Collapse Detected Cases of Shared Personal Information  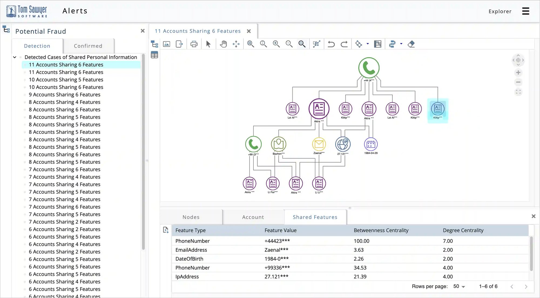(x=15, y=57)
